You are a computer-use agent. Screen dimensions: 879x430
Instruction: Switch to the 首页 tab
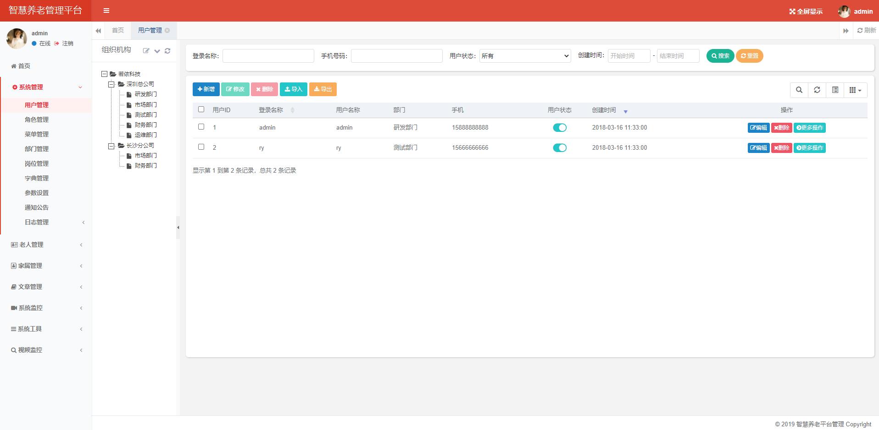(117, 30)
